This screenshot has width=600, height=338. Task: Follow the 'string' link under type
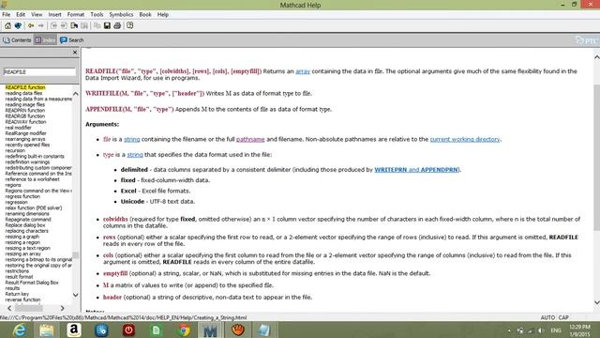(x=135, y=154)
